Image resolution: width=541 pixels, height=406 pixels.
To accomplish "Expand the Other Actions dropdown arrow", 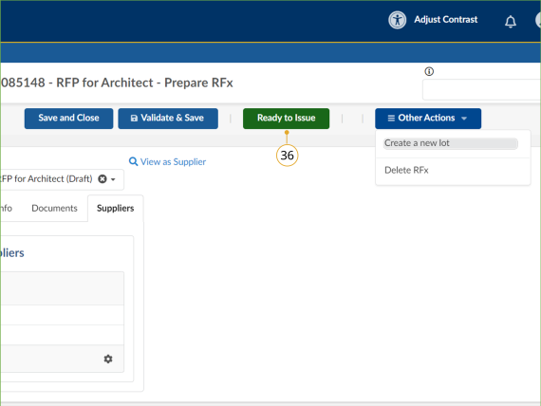I will pos(464,119).
